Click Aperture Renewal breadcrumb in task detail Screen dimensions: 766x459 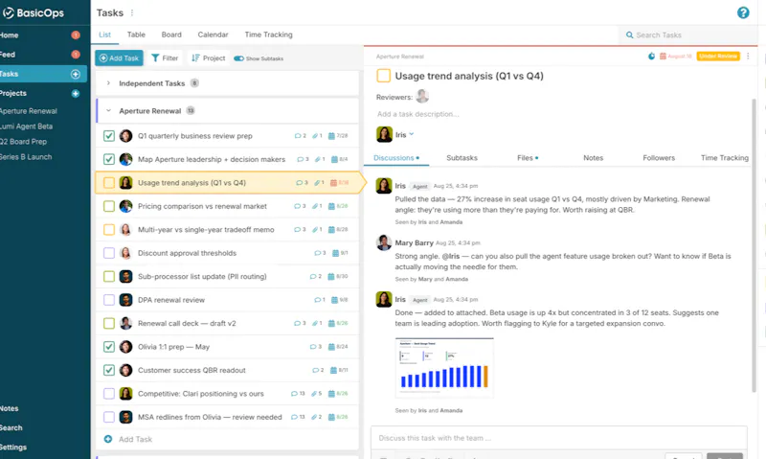click(399, 57)
